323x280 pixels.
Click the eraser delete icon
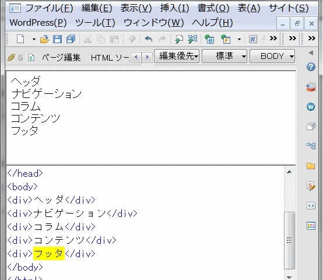pyautogui.click(x=132, y=39)
